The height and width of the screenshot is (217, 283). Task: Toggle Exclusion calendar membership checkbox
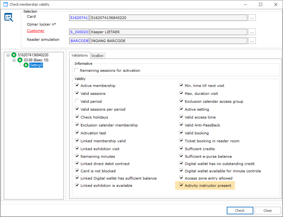pyautogui.click(x=77, y=125)
